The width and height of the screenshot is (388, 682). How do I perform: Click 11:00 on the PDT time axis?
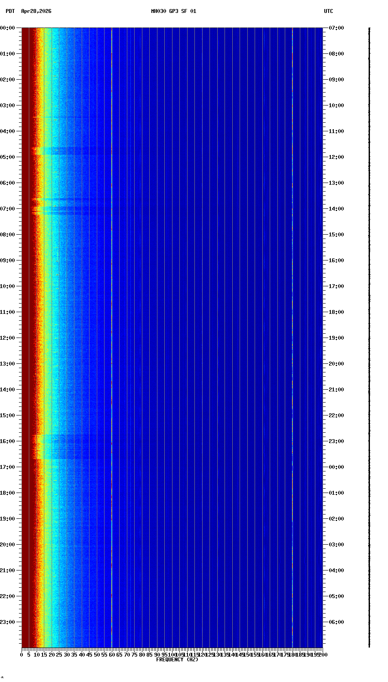click(7, 312)
